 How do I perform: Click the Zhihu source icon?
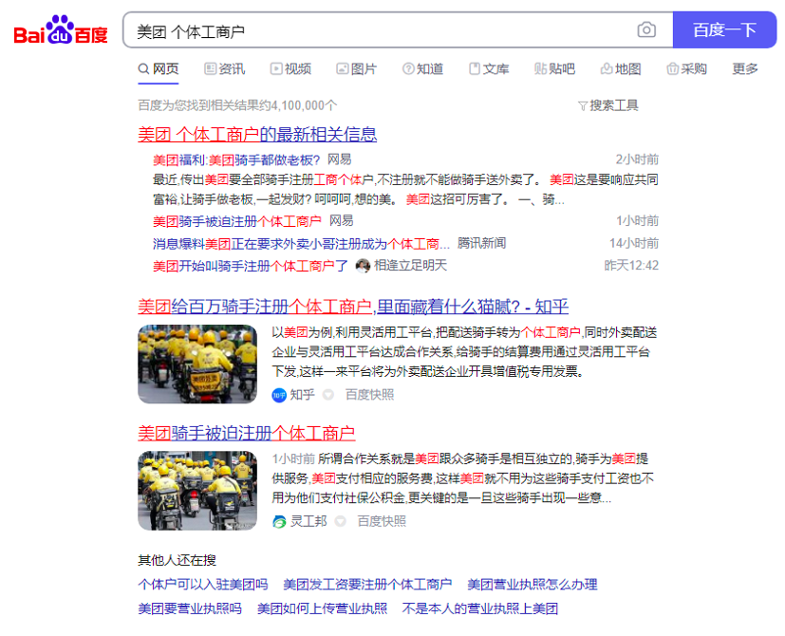279,395
